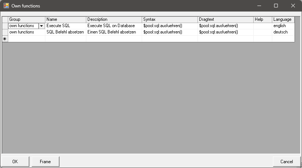Select the 'SQL Befehl absetzen' name cell

coord(65,32)
